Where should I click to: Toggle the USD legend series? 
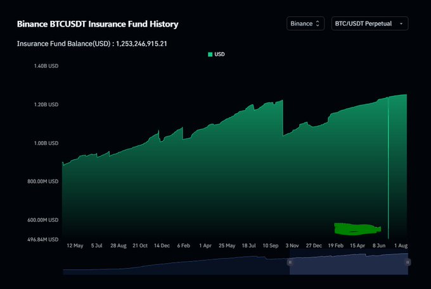[216, 54]
